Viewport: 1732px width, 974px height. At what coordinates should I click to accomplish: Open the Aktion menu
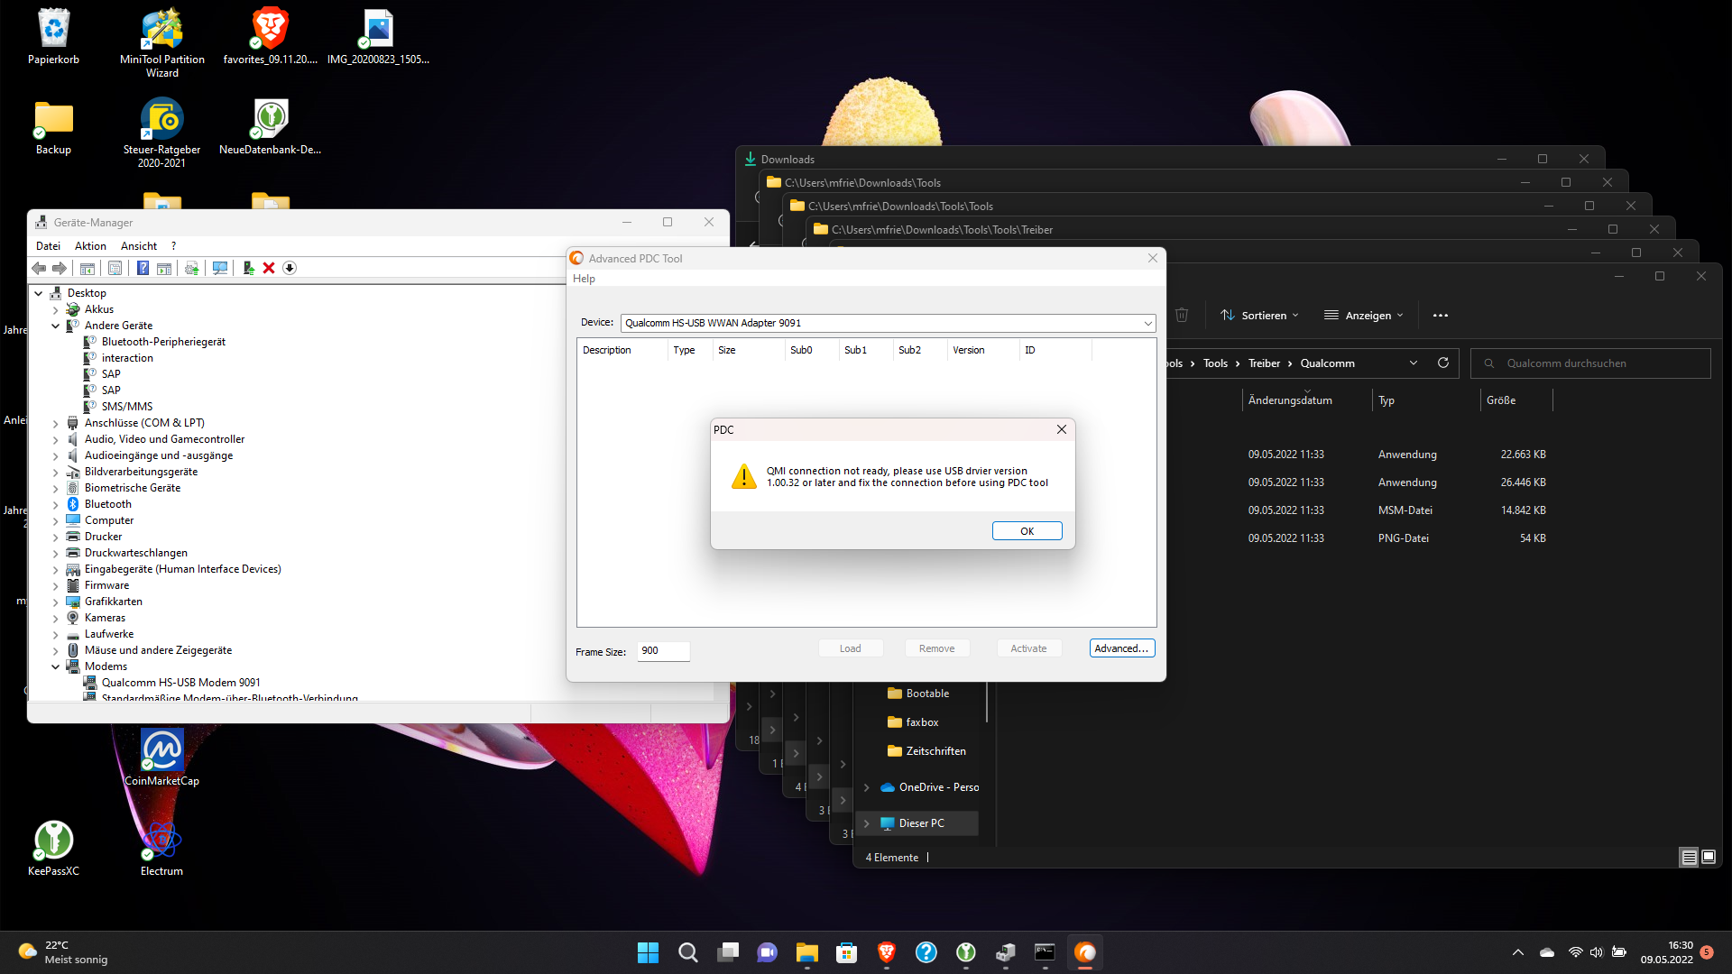point(90,246)
